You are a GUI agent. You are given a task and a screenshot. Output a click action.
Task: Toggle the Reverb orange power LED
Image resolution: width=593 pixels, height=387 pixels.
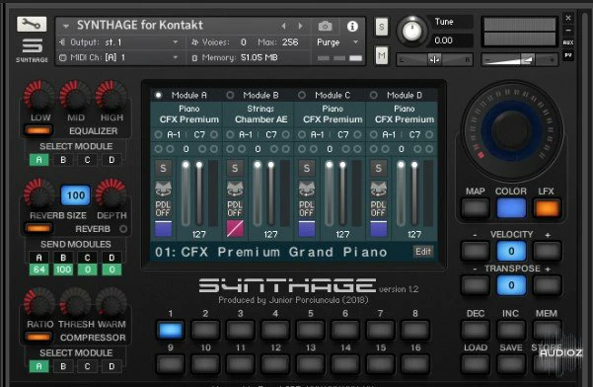(38, 228)
